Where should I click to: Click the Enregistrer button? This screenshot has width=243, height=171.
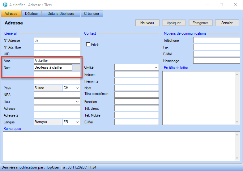pyautogui.click(x=200, y=23)
